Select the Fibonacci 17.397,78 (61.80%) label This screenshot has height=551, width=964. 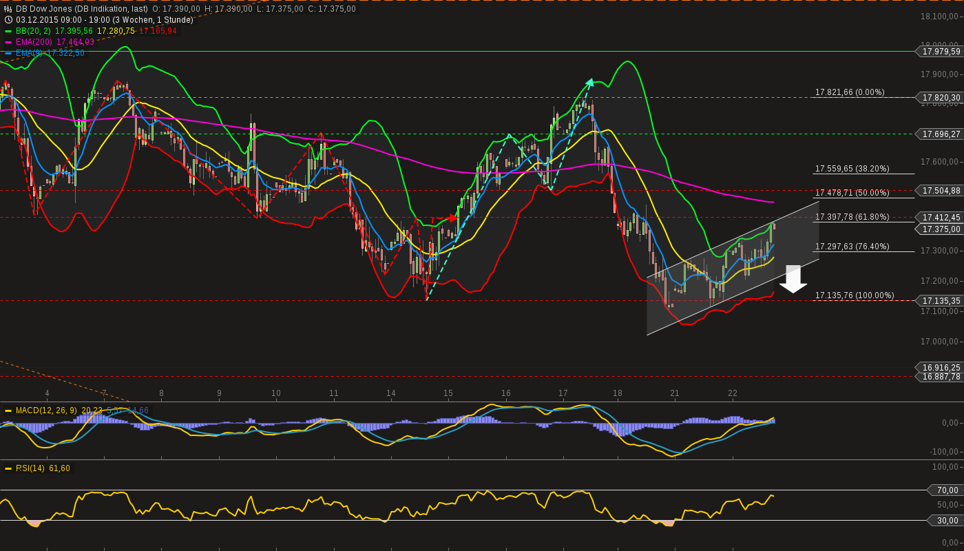pos(852,217)
